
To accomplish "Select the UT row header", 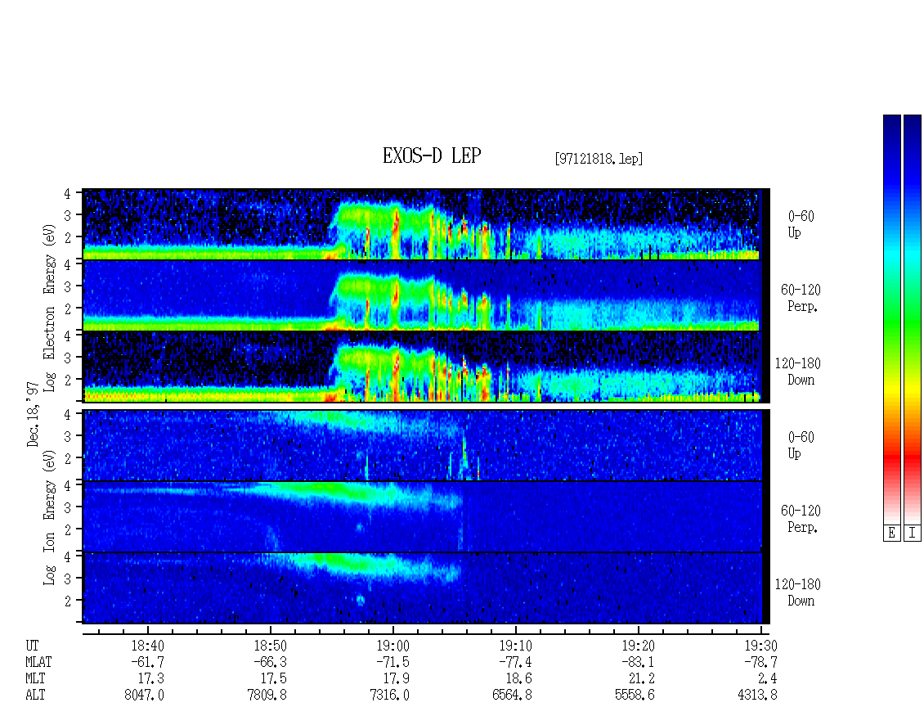I will click(32, 646).
